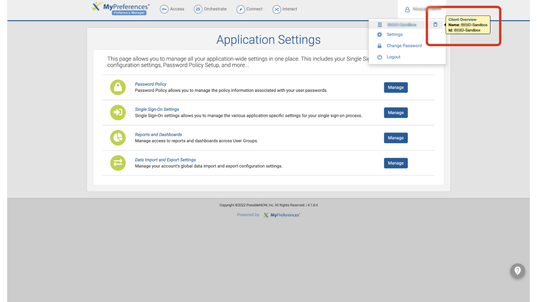Open the Data Import and Export Settings link

pyautogui.click(x=165, y=160)
